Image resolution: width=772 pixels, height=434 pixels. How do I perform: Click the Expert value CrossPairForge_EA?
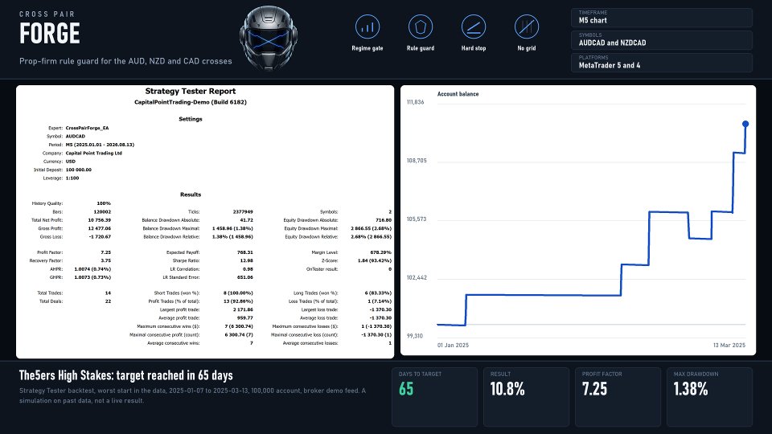pos(87,128)
